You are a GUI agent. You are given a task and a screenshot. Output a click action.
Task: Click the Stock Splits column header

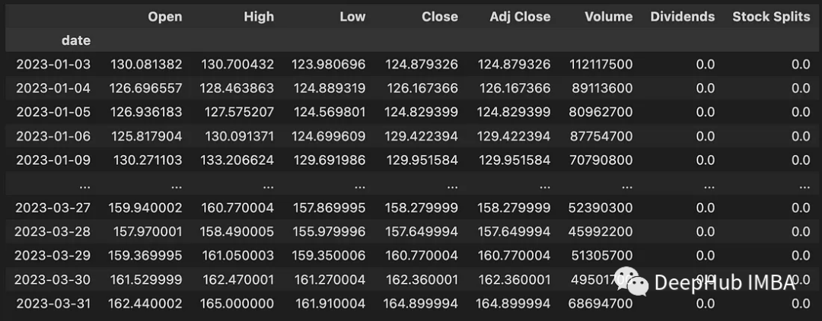tap(771, 17)
